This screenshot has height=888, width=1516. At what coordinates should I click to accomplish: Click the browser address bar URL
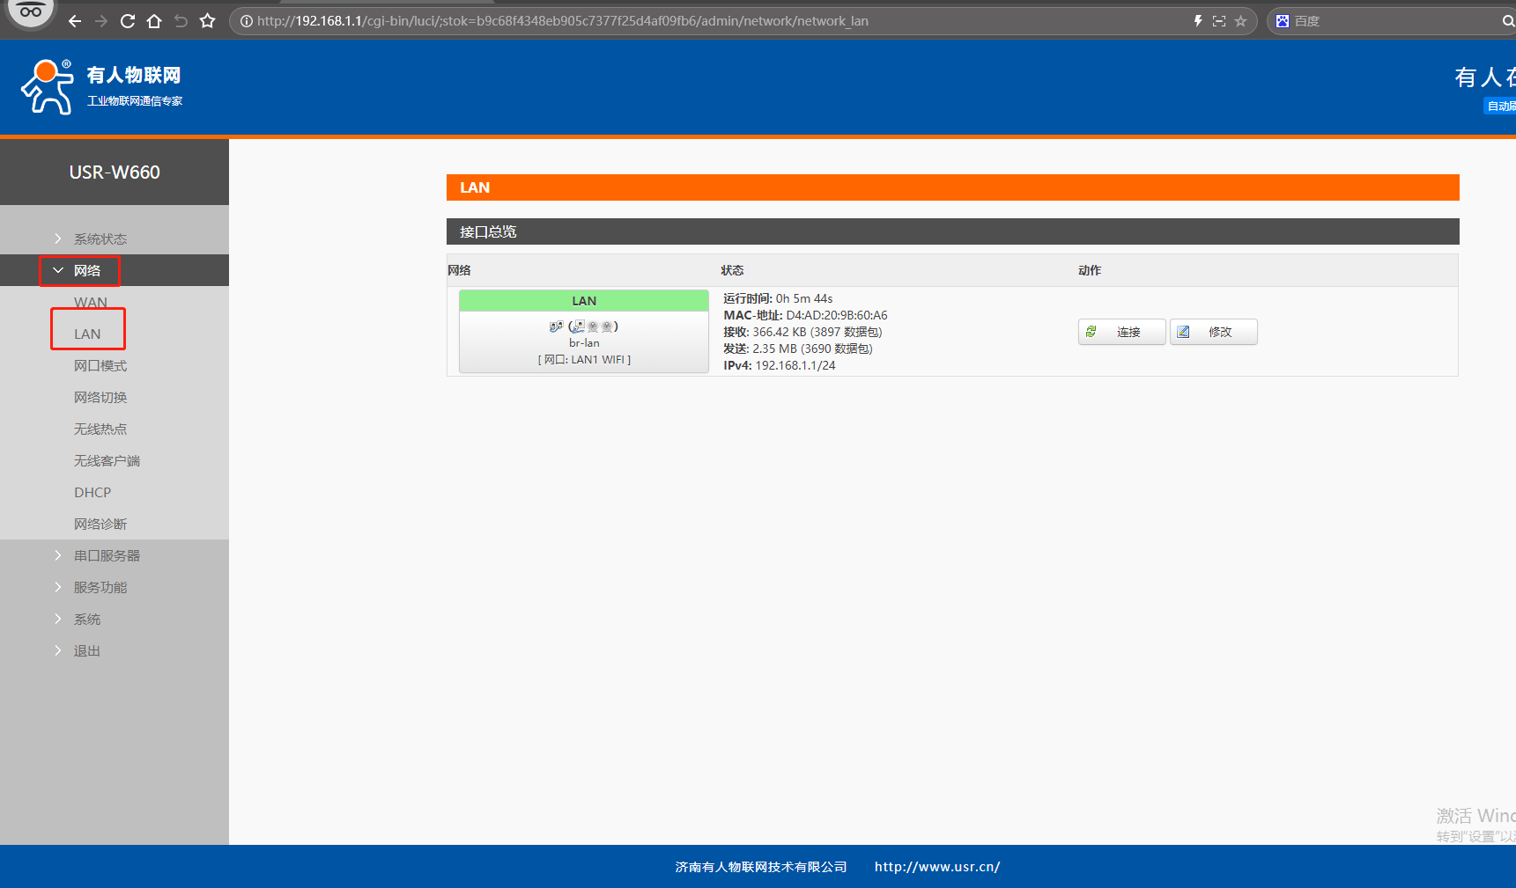pyautogui.click(x=562, y=21)
